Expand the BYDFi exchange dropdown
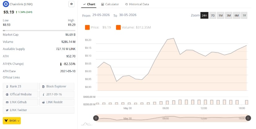The width and height of the screenshot is (256, 129). [x=12, y=121]
